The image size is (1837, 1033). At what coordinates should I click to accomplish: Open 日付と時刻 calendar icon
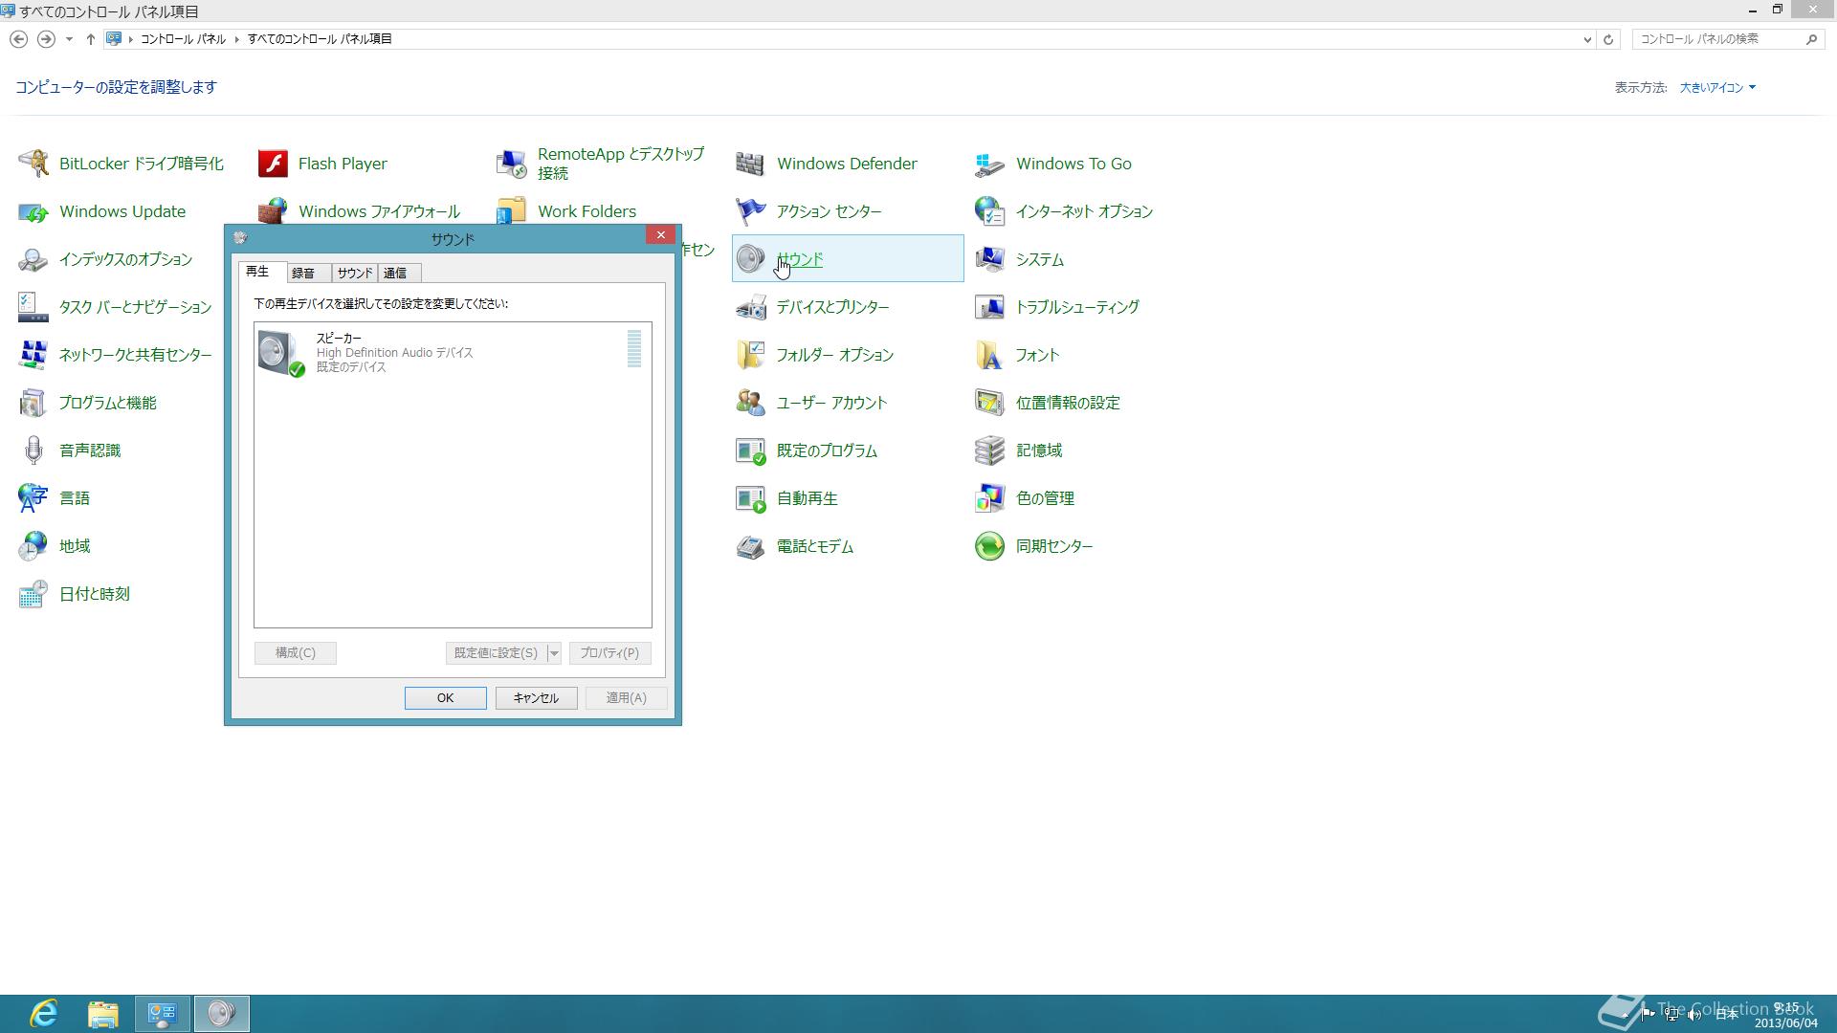33,594
